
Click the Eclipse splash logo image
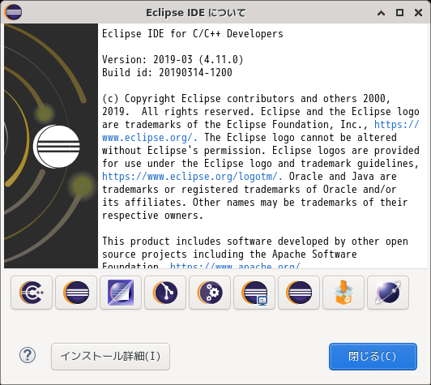click(51, 146)
